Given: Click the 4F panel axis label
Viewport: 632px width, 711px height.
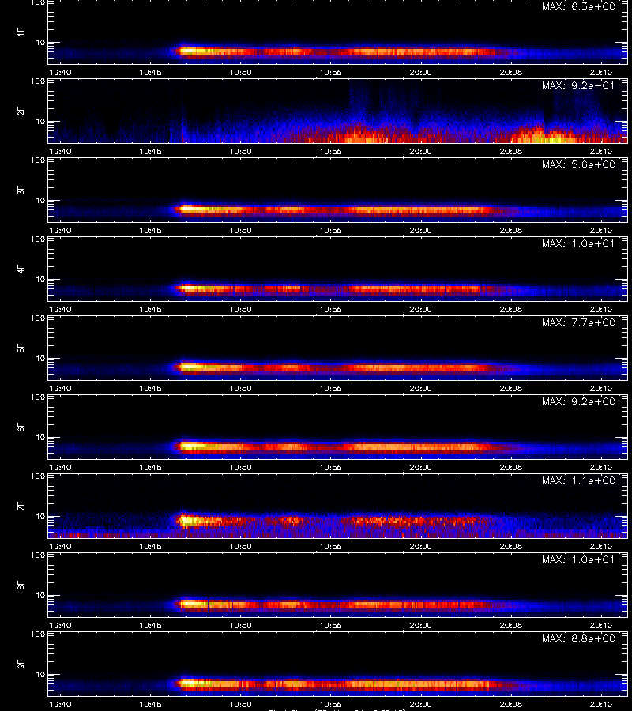Looking at the screenshot, I should pyautogui.click(x=21, y=269).
